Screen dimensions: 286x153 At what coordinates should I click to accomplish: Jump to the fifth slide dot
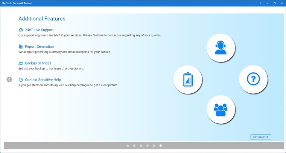pyautogui.click(x=154, y=145)
